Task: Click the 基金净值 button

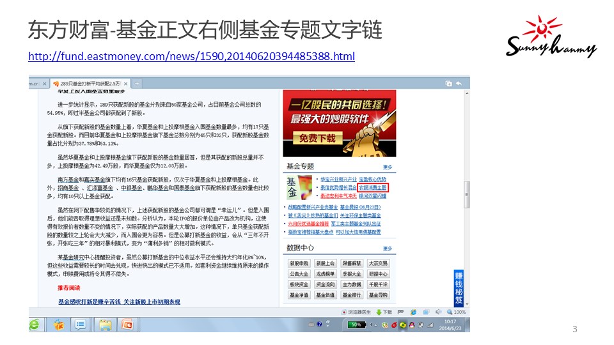Action: pyautogui.click(x=299, y=295)
